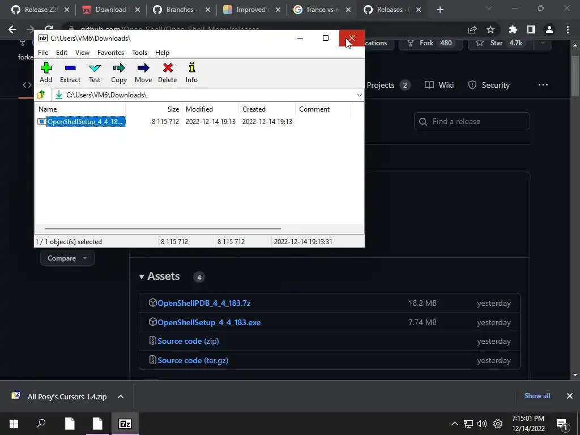The height and width of the screenshot is (435, 580).
Task: Click the Move toolbar icon
Action: [143, 73]
